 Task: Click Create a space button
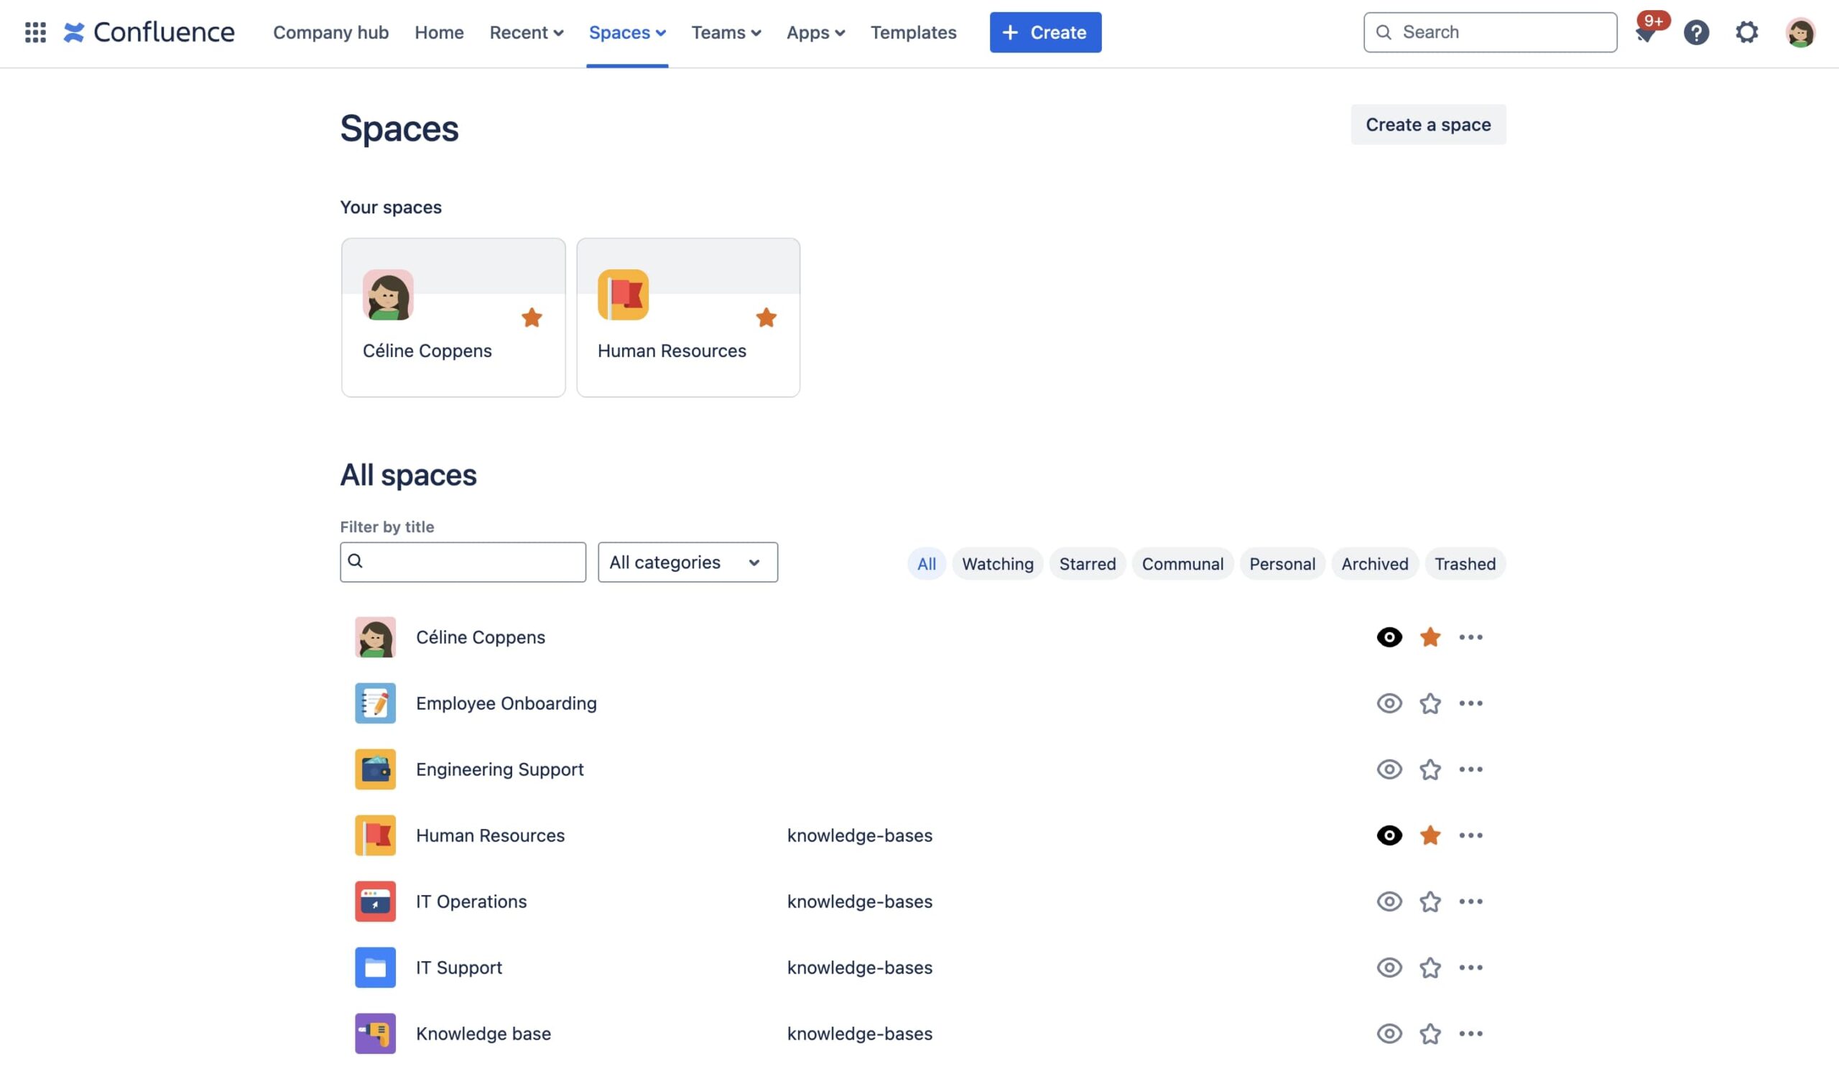click(x=1428, y=124)
